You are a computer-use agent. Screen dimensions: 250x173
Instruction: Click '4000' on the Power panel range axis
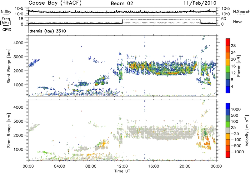coord(18,43)
